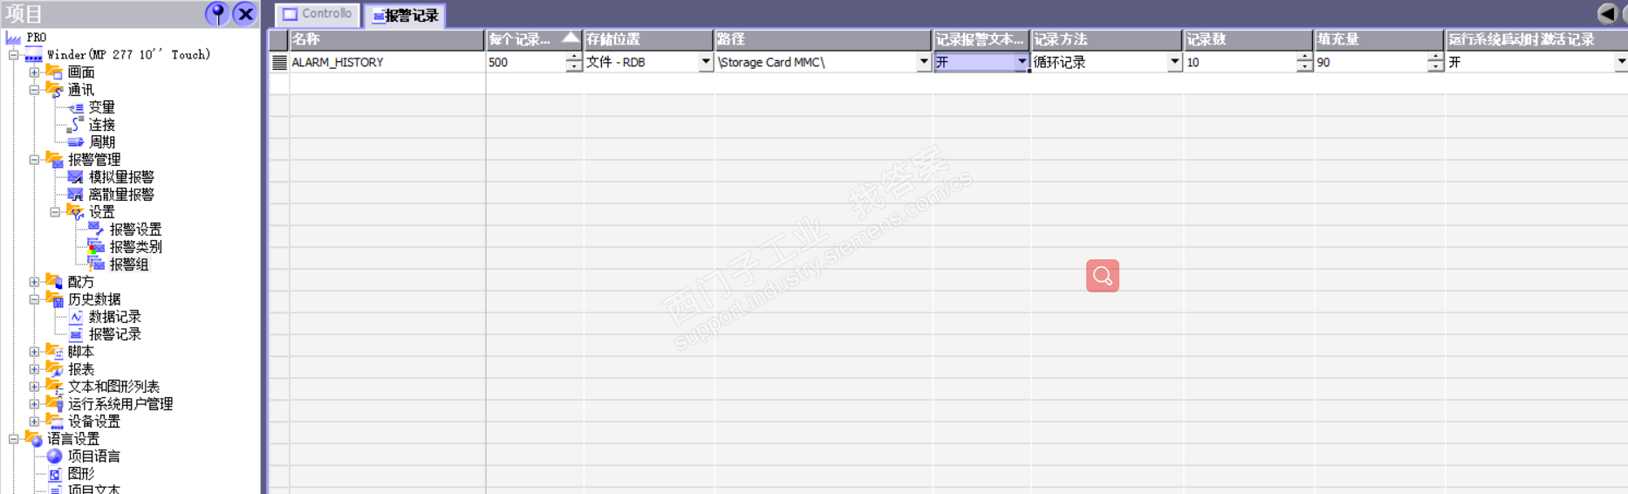
Task: Collapse the 语言设置 tree node
Action: (14, 439)
